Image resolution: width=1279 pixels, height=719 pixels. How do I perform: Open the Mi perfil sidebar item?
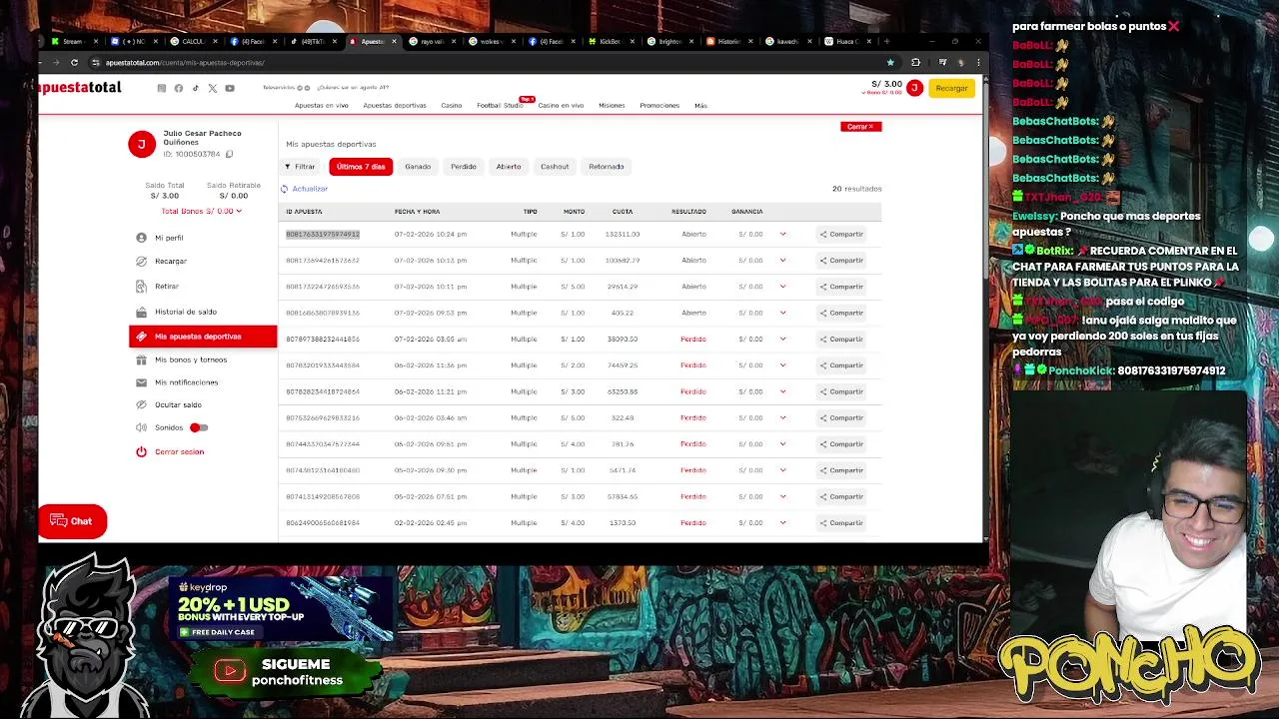pos(160,238)
